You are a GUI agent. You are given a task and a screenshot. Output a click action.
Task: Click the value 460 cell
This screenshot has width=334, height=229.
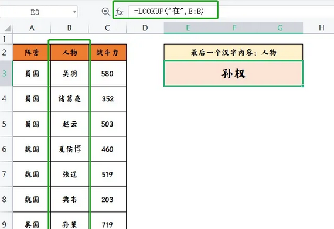[107, 149]
